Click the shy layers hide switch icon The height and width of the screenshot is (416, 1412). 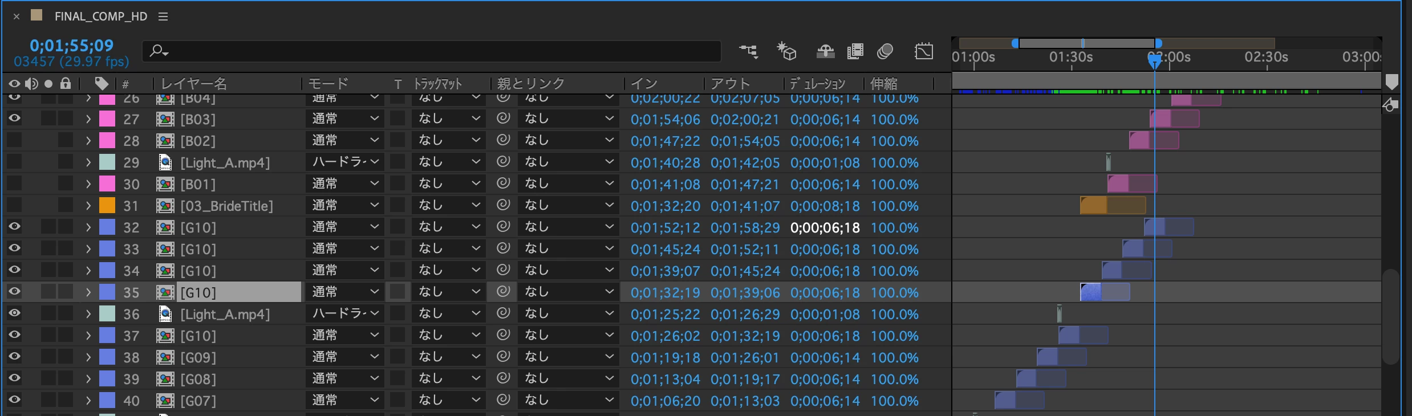[825, 51]
